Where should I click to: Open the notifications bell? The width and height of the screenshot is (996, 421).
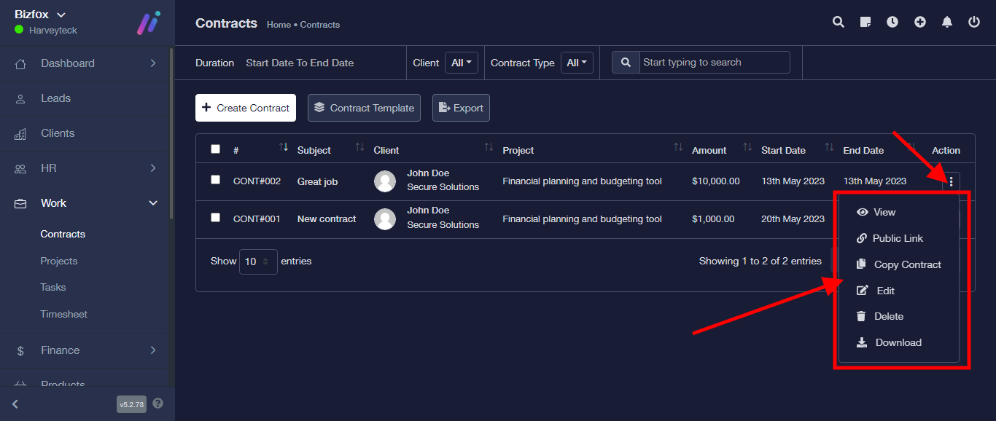tap(947, 23)
